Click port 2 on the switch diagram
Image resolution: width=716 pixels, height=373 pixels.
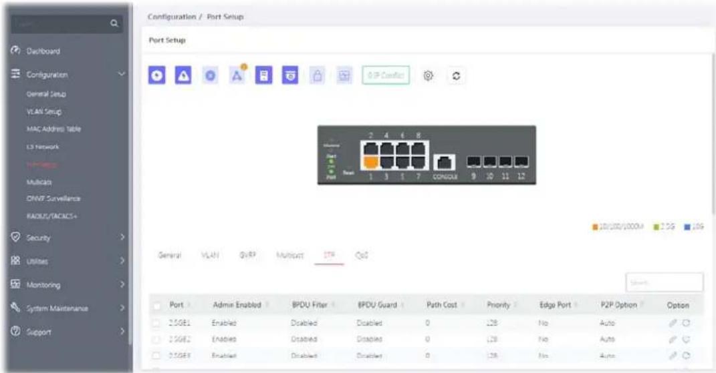pos(371,148)
